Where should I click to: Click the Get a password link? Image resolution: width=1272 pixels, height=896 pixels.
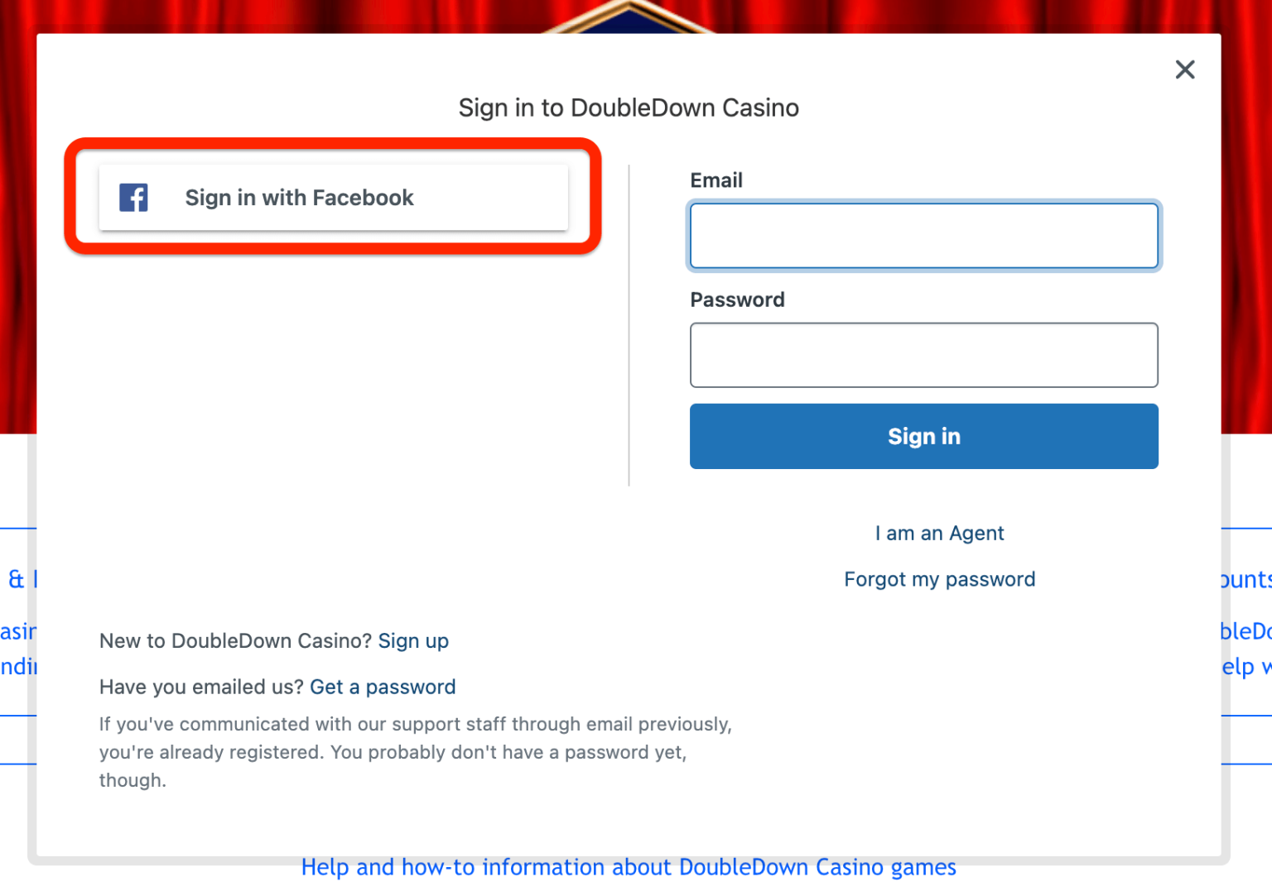click(x=383, y=687)
